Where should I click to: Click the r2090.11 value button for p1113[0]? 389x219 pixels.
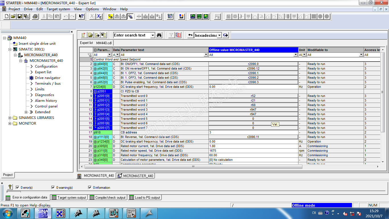click(253, 137)
